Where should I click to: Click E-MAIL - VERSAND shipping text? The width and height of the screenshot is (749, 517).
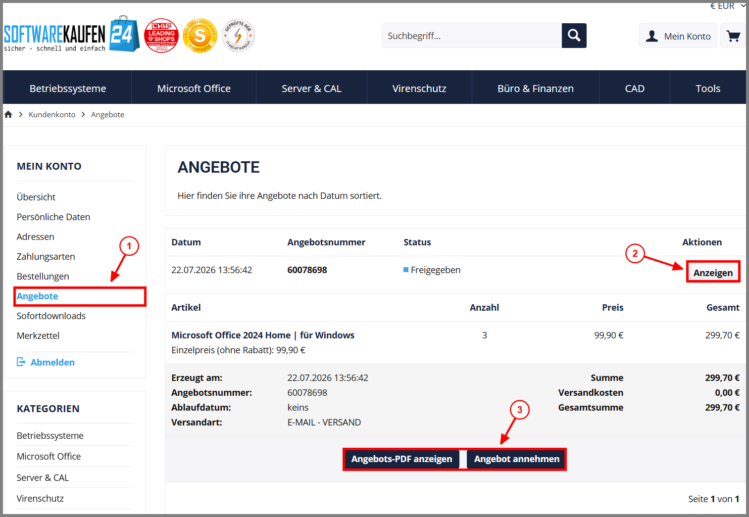[x=324, y=422]
